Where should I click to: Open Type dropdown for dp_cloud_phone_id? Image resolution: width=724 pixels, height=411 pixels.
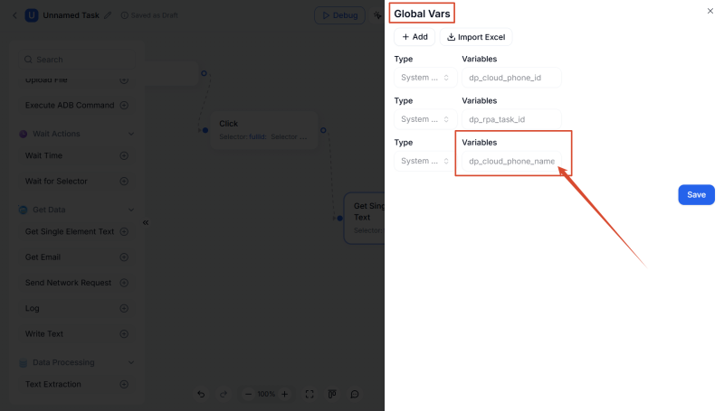pos(424,78)
